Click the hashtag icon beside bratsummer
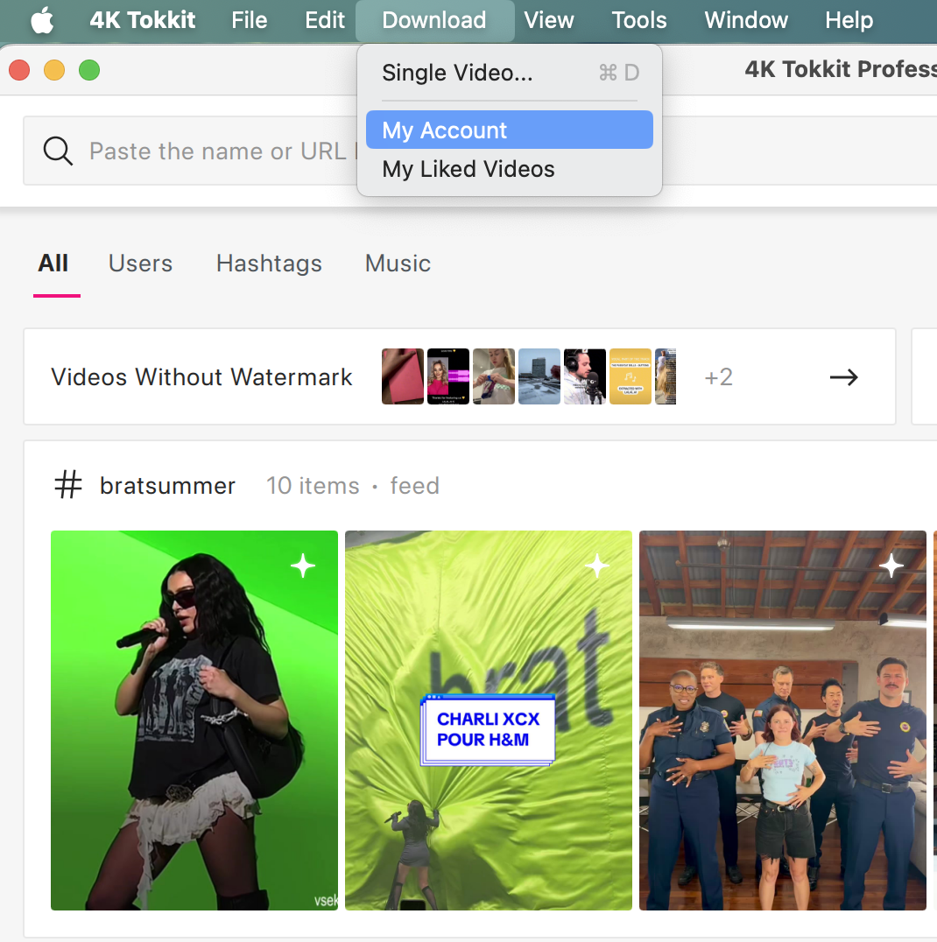The image size is (937, 942). click(x=68, y=484)
